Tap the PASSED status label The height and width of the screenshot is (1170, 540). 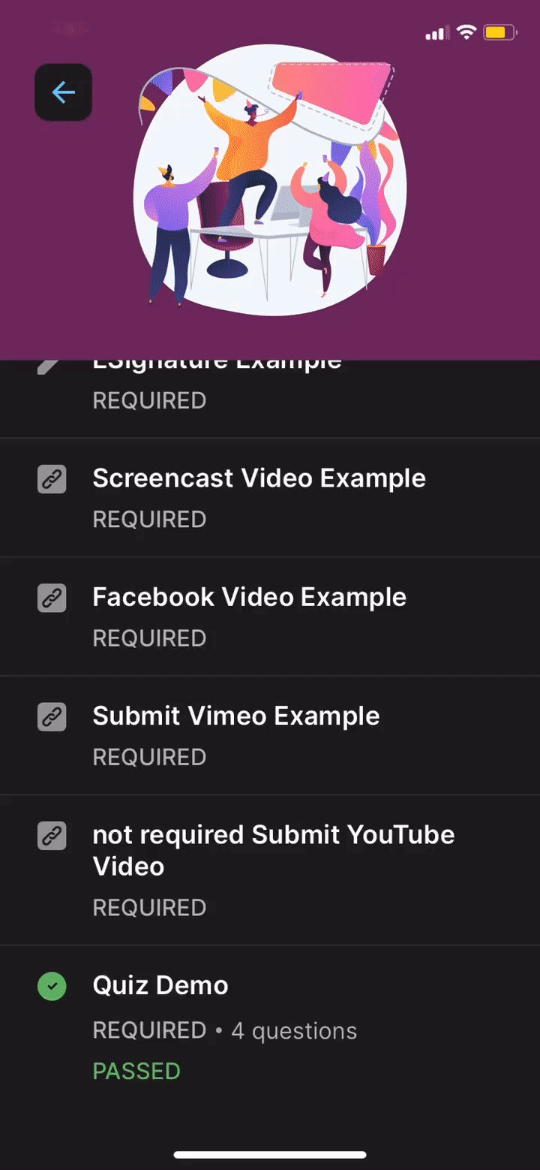pyautogui.click(x=136, y=1071)
